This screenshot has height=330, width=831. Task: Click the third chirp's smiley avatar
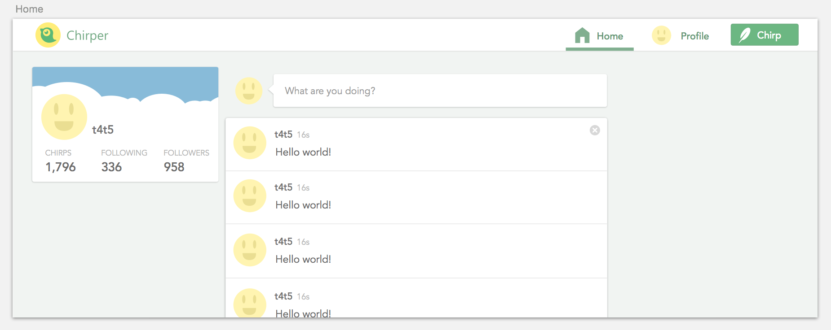250,250
